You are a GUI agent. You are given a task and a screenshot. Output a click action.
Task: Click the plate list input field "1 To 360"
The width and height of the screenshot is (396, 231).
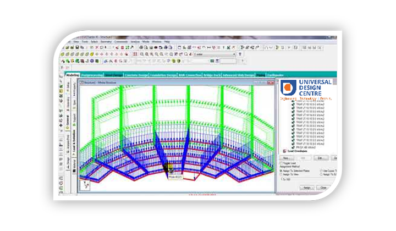point(307,179)
